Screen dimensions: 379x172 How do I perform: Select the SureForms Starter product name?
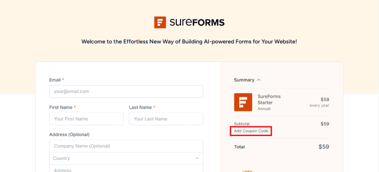tap(269, 99)
